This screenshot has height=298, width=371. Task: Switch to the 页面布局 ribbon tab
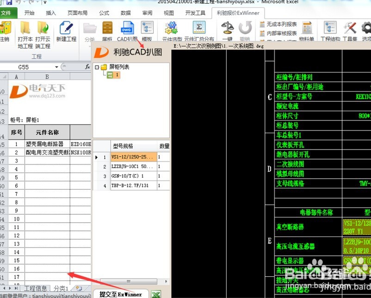pos(77,13)
